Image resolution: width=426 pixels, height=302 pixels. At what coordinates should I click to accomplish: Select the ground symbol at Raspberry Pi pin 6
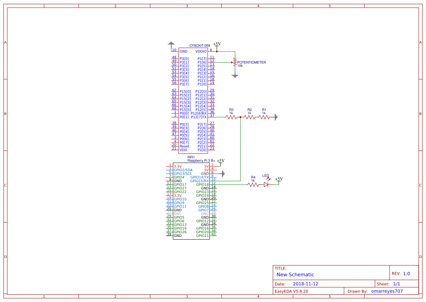(223, 174)
